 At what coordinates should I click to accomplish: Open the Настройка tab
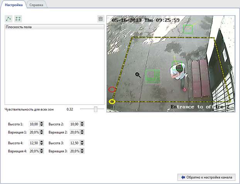(14, 5)
